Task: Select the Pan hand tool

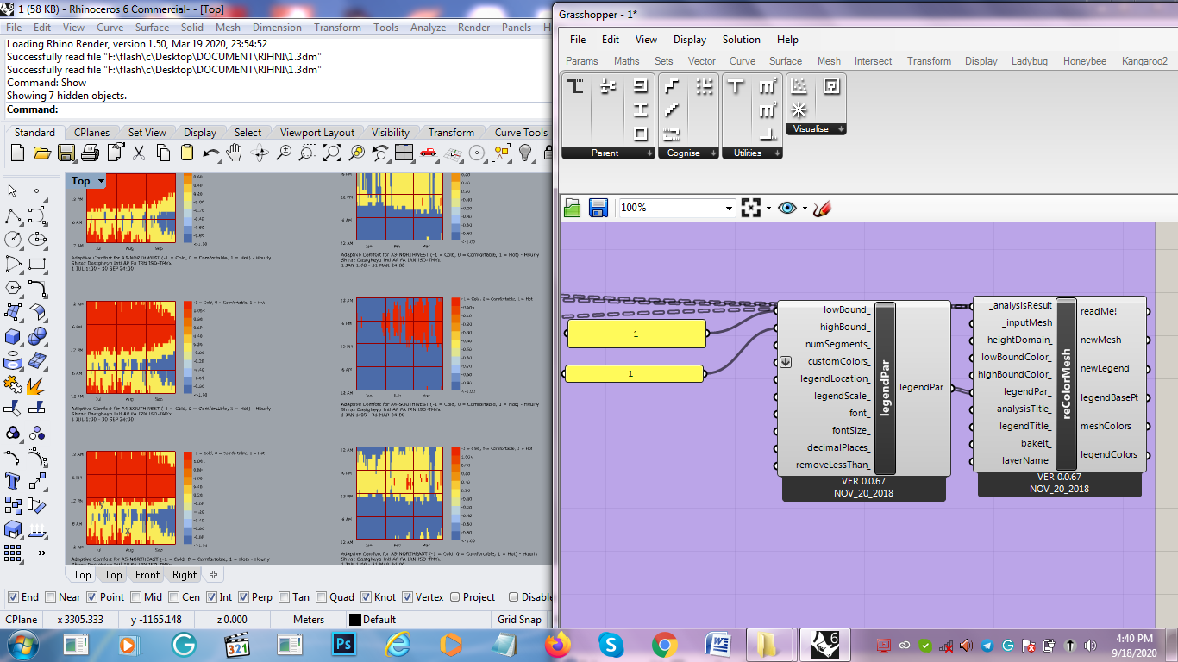Action: pyautogui.click(x=235, y=153)
